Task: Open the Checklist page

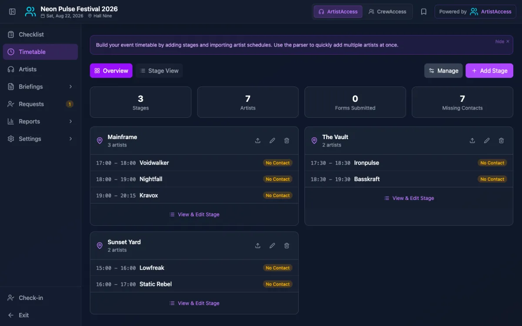Action: point(40,34)
